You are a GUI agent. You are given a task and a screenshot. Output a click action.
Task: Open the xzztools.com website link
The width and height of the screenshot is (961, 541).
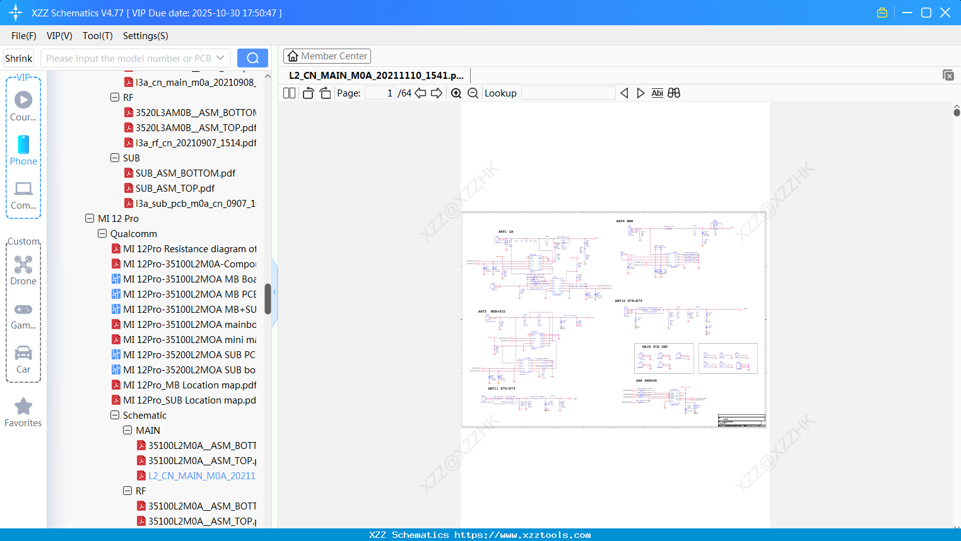pos(522,535)
